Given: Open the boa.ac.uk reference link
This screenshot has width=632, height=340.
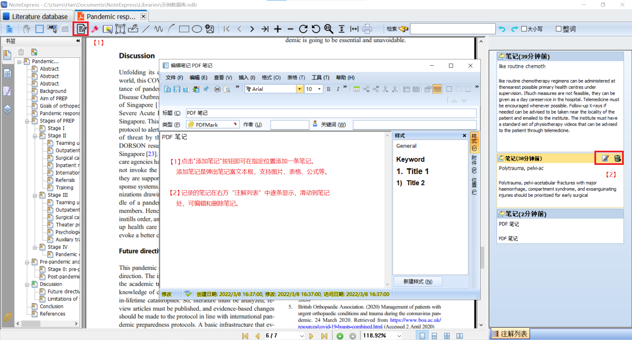Looking at the screenshot, I should 415,320.
